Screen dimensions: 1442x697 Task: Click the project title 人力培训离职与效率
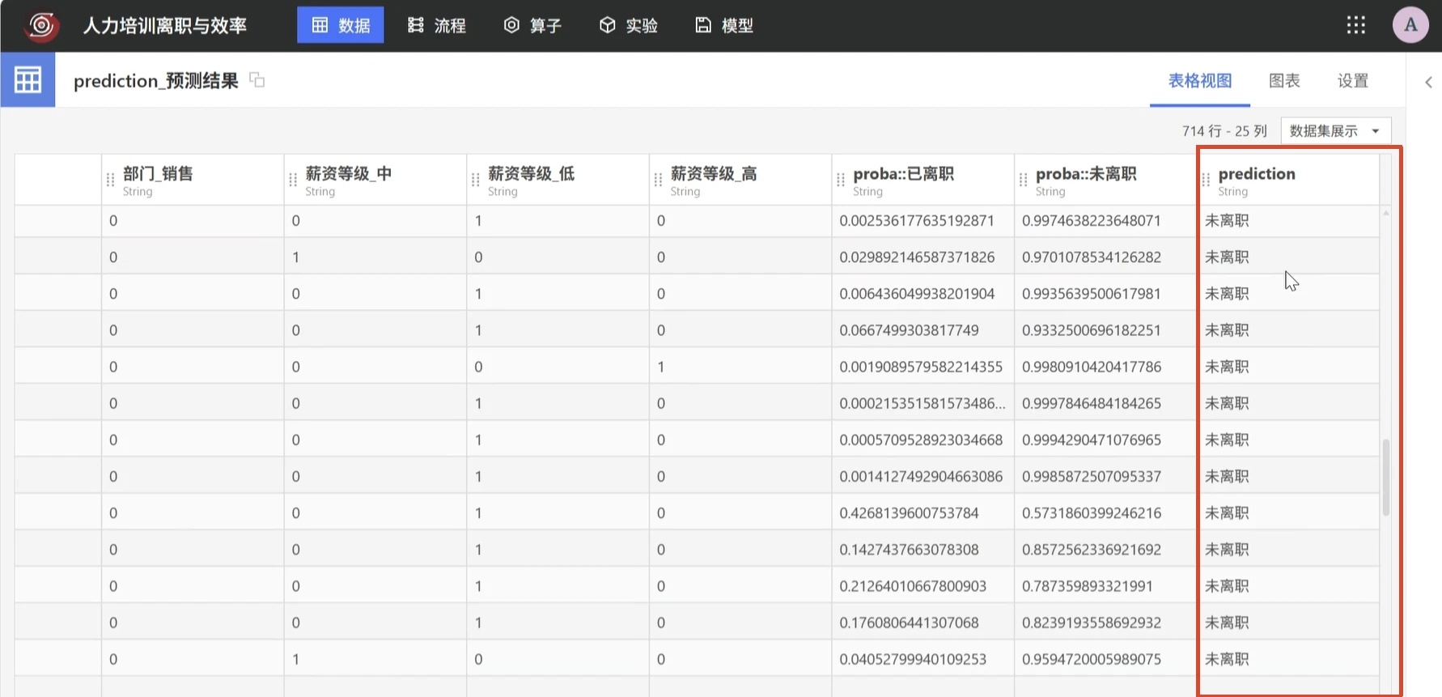tap(165, 25)
